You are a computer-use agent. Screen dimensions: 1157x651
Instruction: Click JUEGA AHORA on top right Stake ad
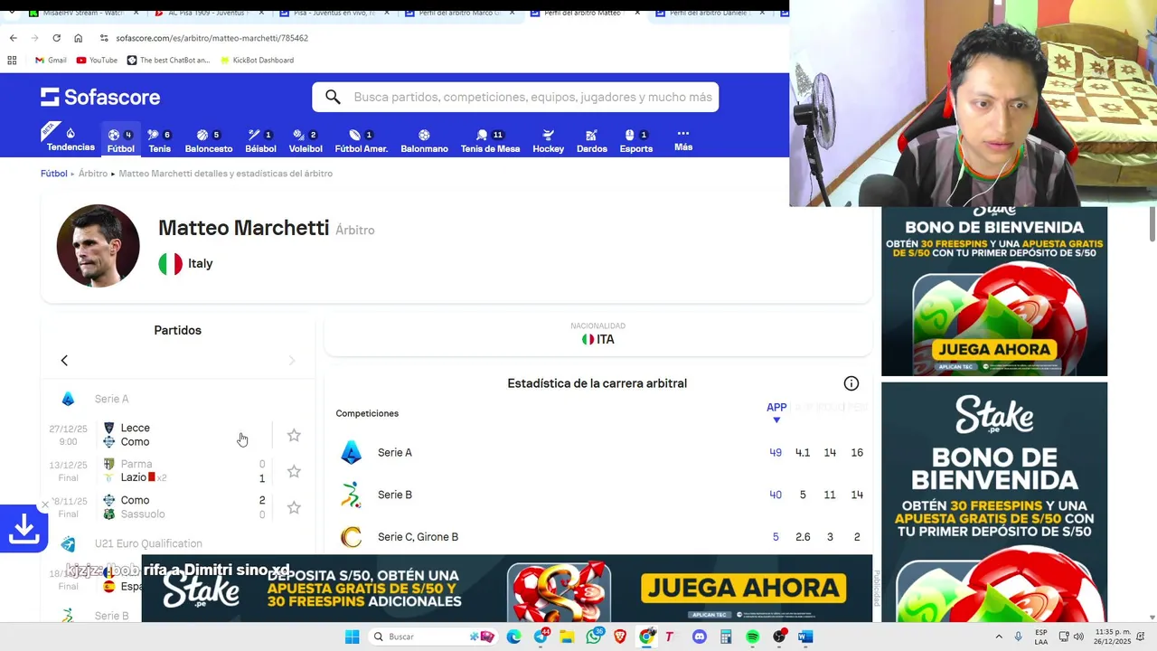click(994, 349)
